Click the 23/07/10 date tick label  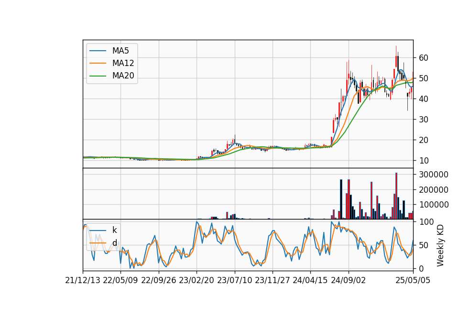pos(234,280)
